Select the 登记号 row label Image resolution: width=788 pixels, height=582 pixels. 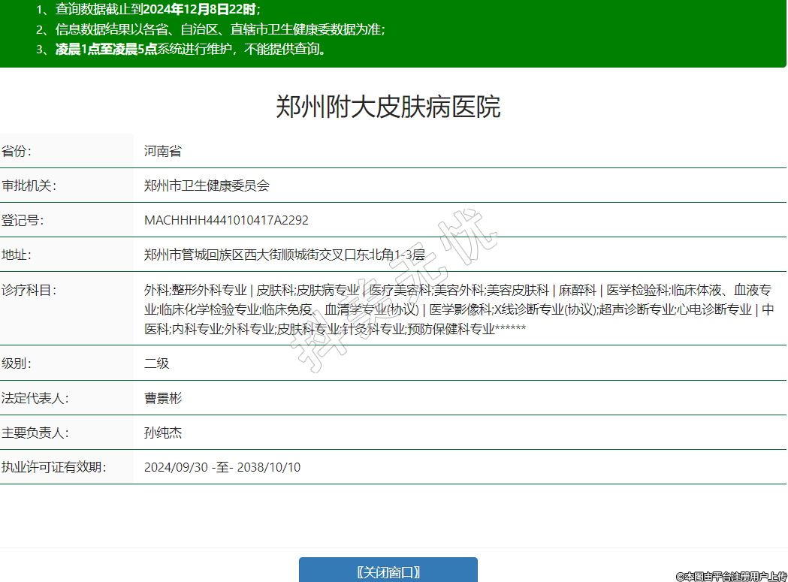pyautogui.click(x=23, y=220)
